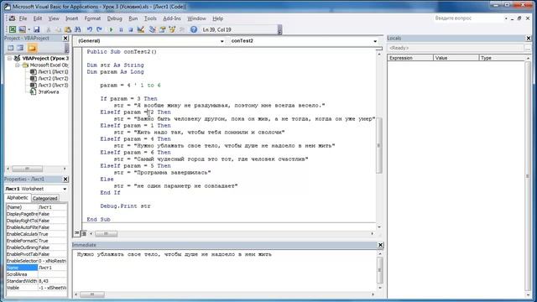Click the View Code icon in Project panel

(x=11, y=48)
